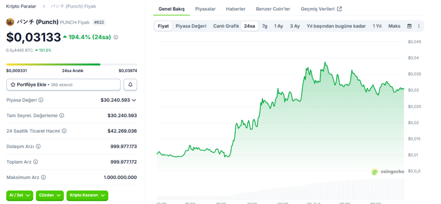Click Portföye Ekle button

coord(63,85)
